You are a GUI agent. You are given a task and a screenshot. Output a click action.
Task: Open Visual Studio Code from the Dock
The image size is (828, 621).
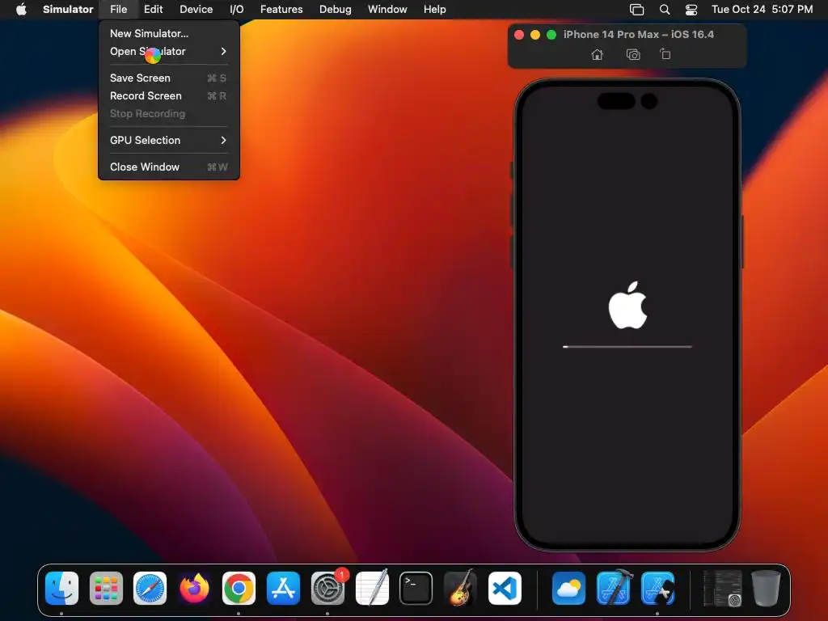(505, 588)
